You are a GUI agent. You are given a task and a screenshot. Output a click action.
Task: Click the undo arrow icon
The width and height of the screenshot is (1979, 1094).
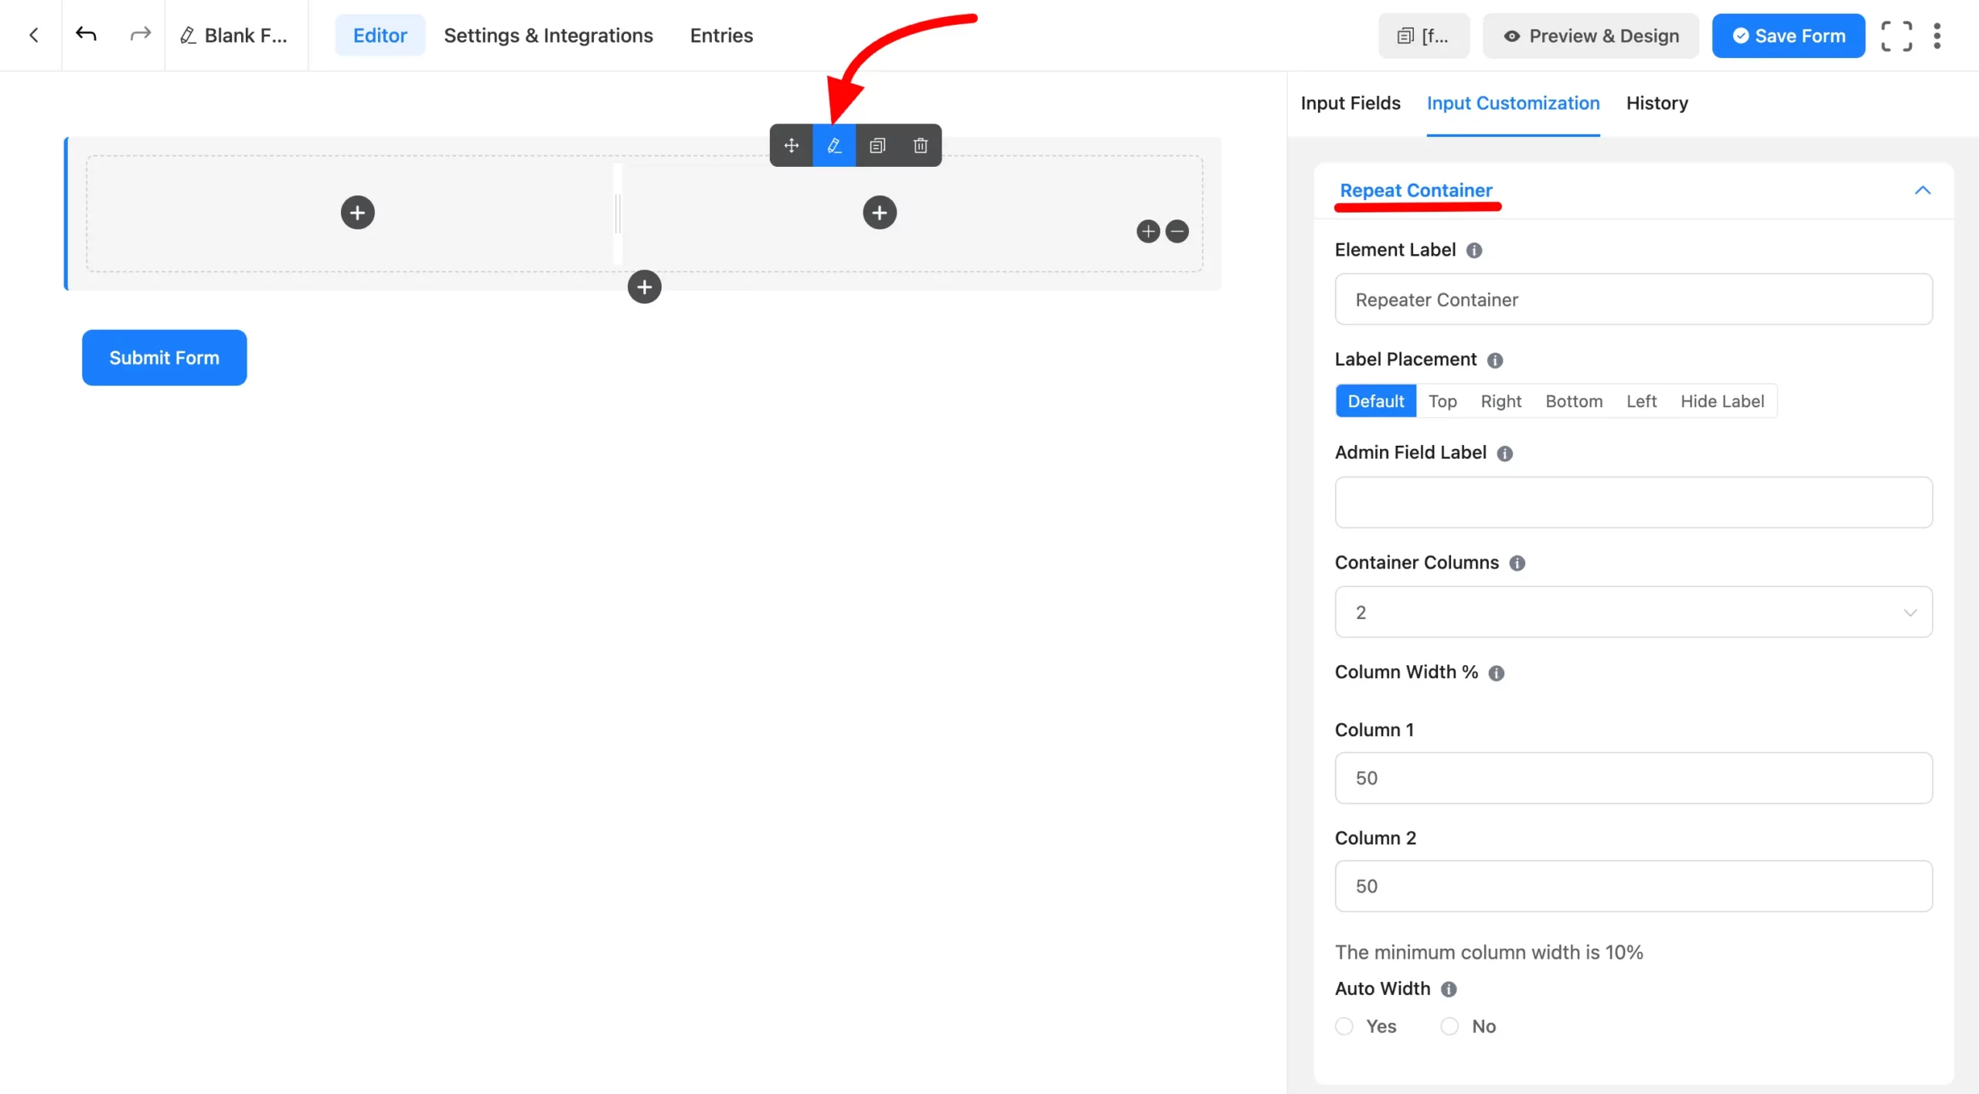pos(86,35)
